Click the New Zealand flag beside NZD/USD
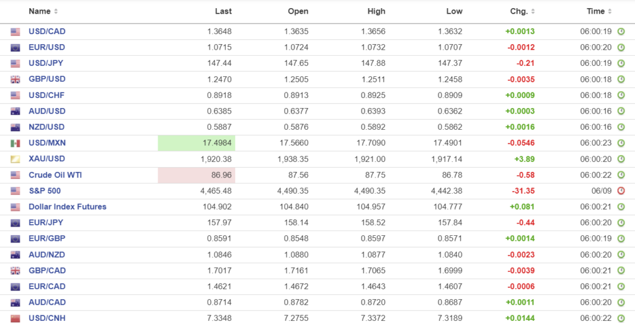Viewport: 635px width, 329px height. coord(16,127)
